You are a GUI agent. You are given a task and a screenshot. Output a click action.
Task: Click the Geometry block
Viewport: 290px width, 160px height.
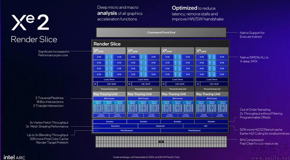115,126
